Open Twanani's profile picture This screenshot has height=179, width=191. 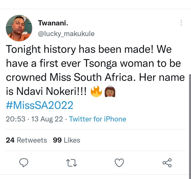[19, 28]
